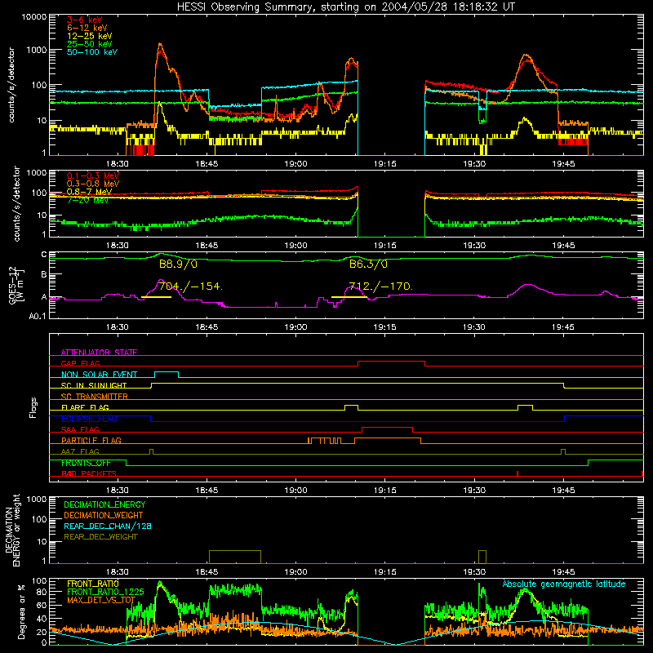Click the yellow flare interval bar below B8.9/0
Screen dimensions: 653x653
(x=156, y=297)
